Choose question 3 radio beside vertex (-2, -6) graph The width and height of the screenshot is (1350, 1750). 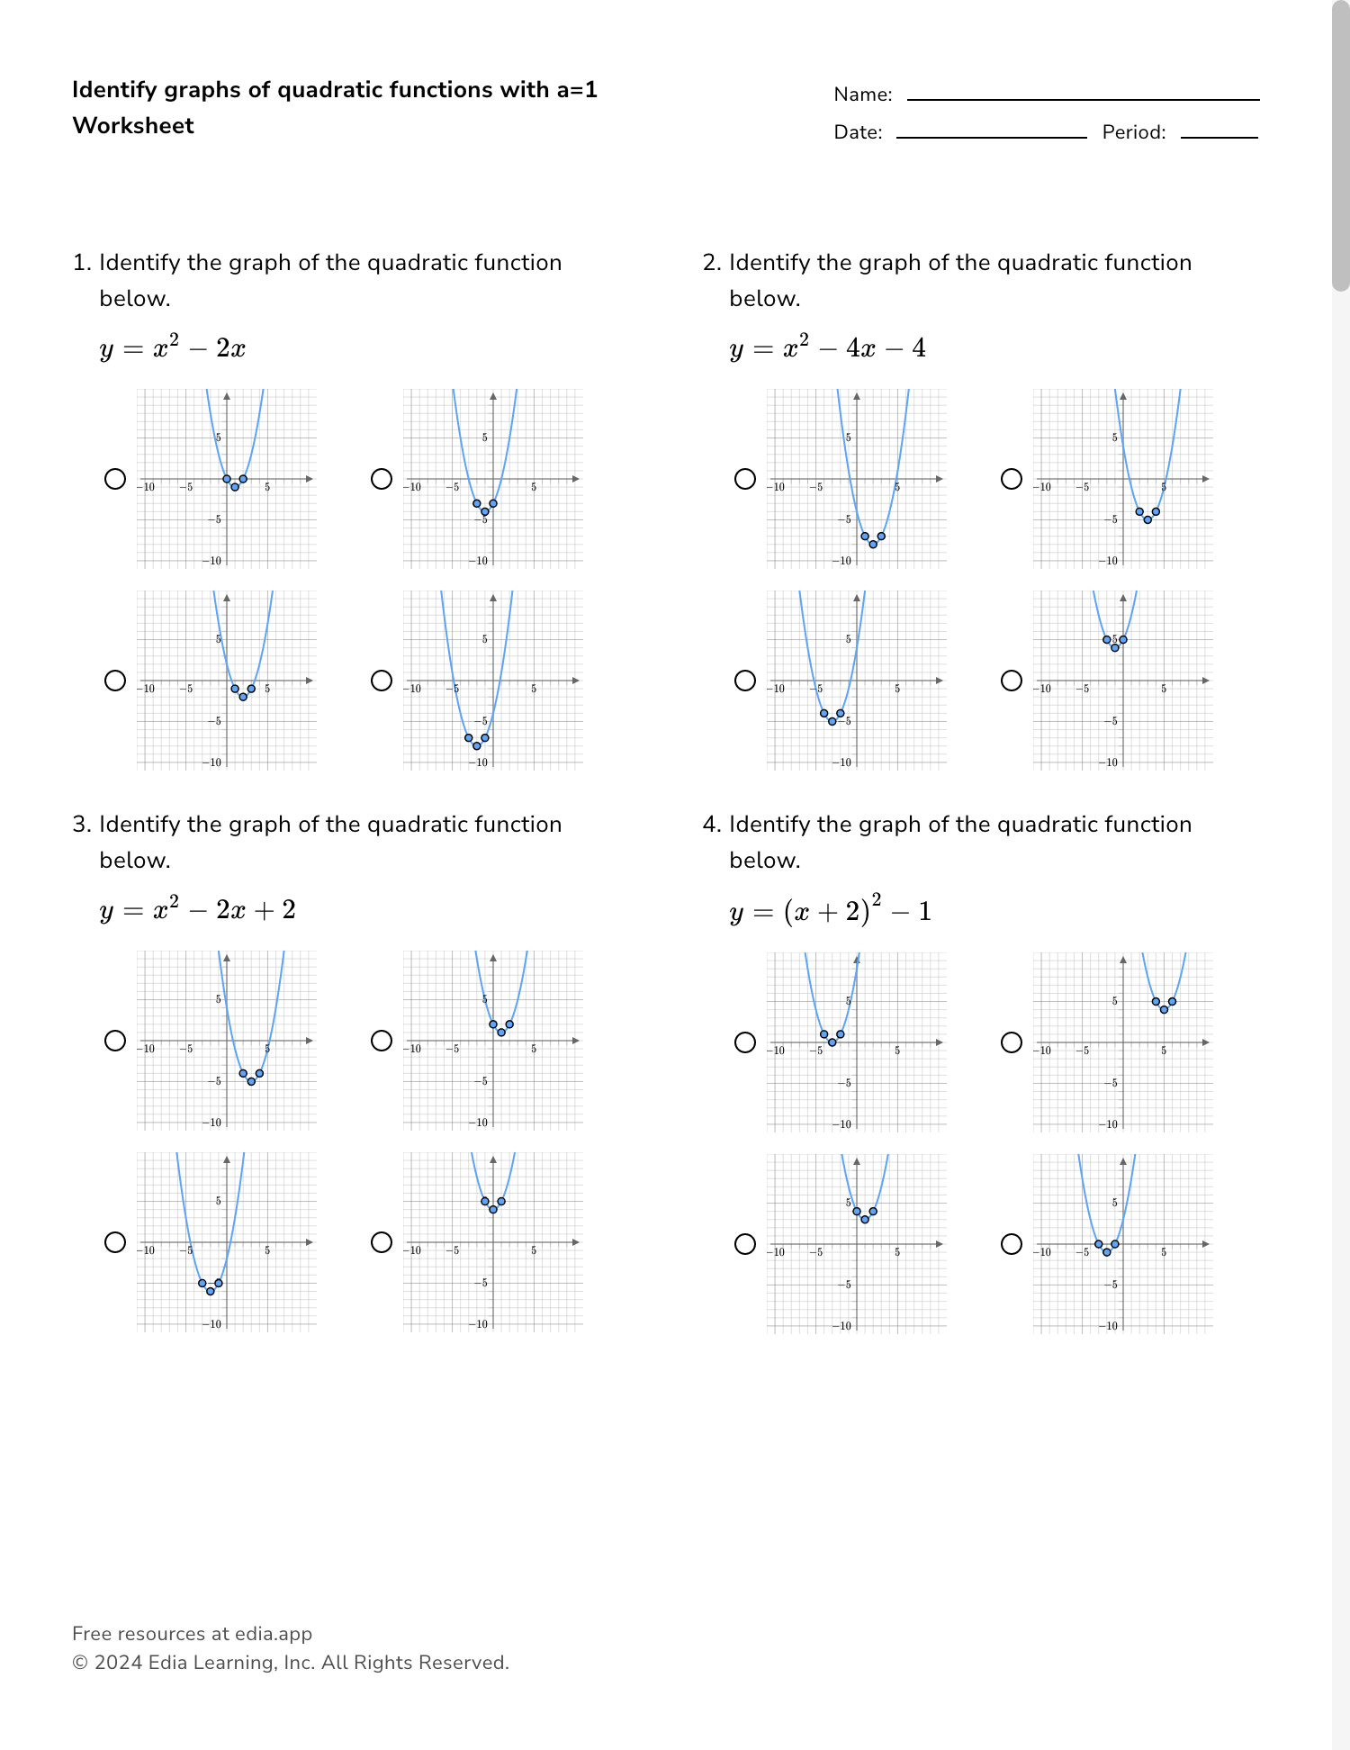point(115,1242)
